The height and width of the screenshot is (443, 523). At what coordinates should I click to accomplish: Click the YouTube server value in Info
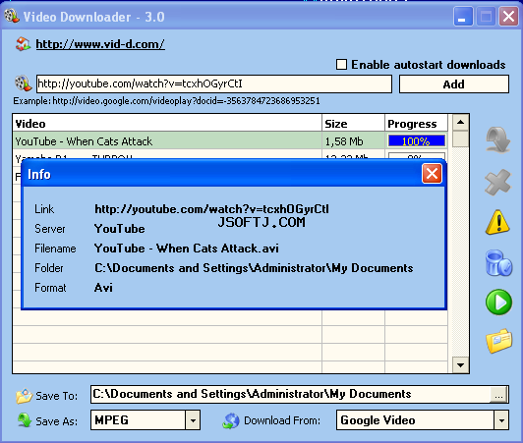click(119, 229)
